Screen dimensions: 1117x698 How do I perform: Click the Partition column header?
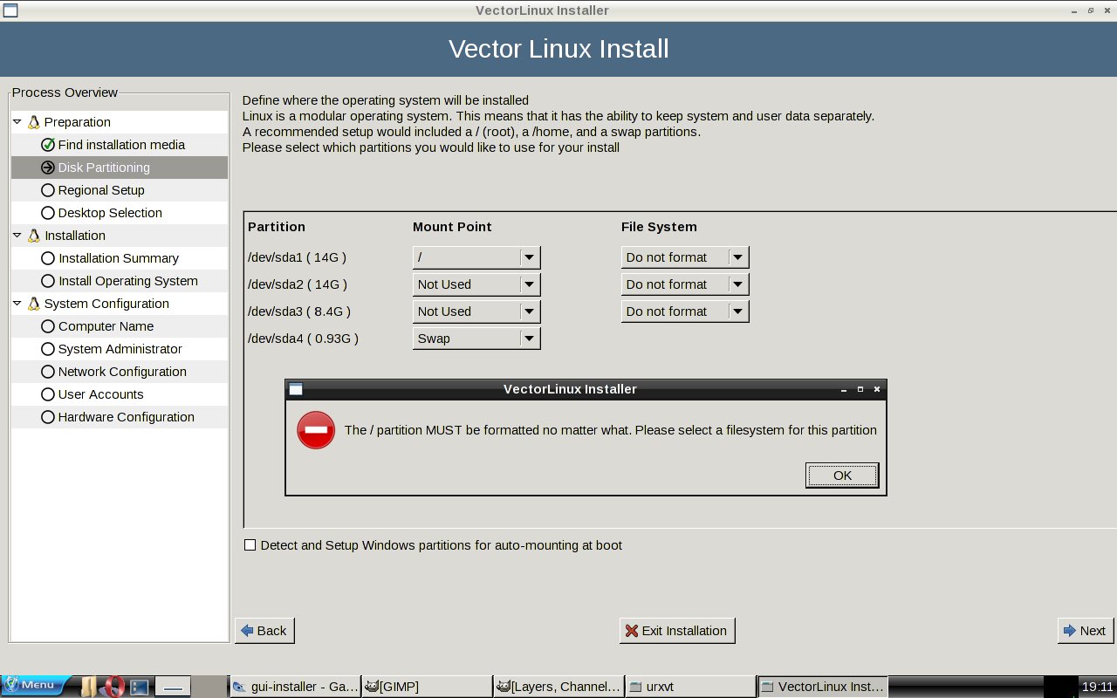(277, 227)
